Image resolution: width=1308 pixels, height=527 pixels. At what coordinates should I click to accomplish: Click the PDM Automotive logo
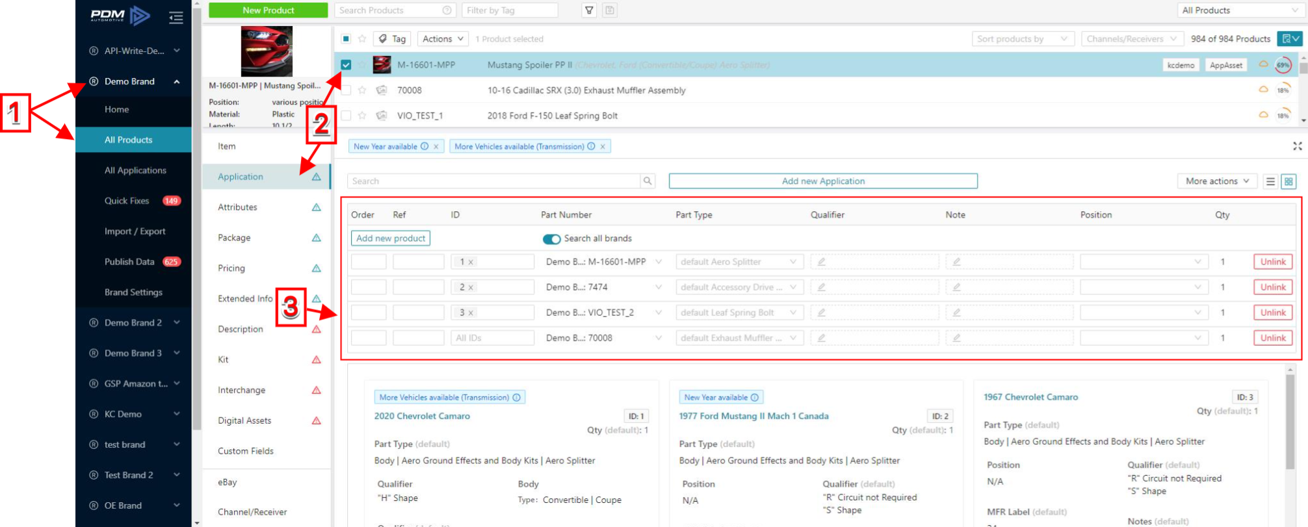pyautogui.click(x=120, y=16)
